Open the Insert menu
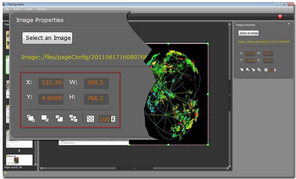The height and width of the screenshot is (179, 296). pyautogui.click(x=17, y=9)
